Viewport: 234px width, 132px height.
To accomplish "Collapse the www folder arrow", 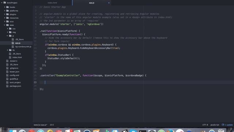I will click(5, 25).
